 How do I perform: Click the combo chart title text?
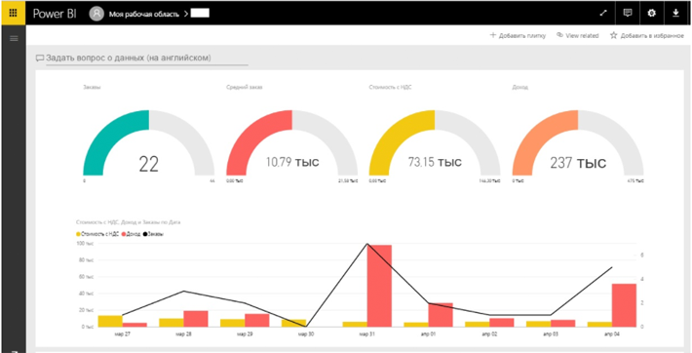128,222
